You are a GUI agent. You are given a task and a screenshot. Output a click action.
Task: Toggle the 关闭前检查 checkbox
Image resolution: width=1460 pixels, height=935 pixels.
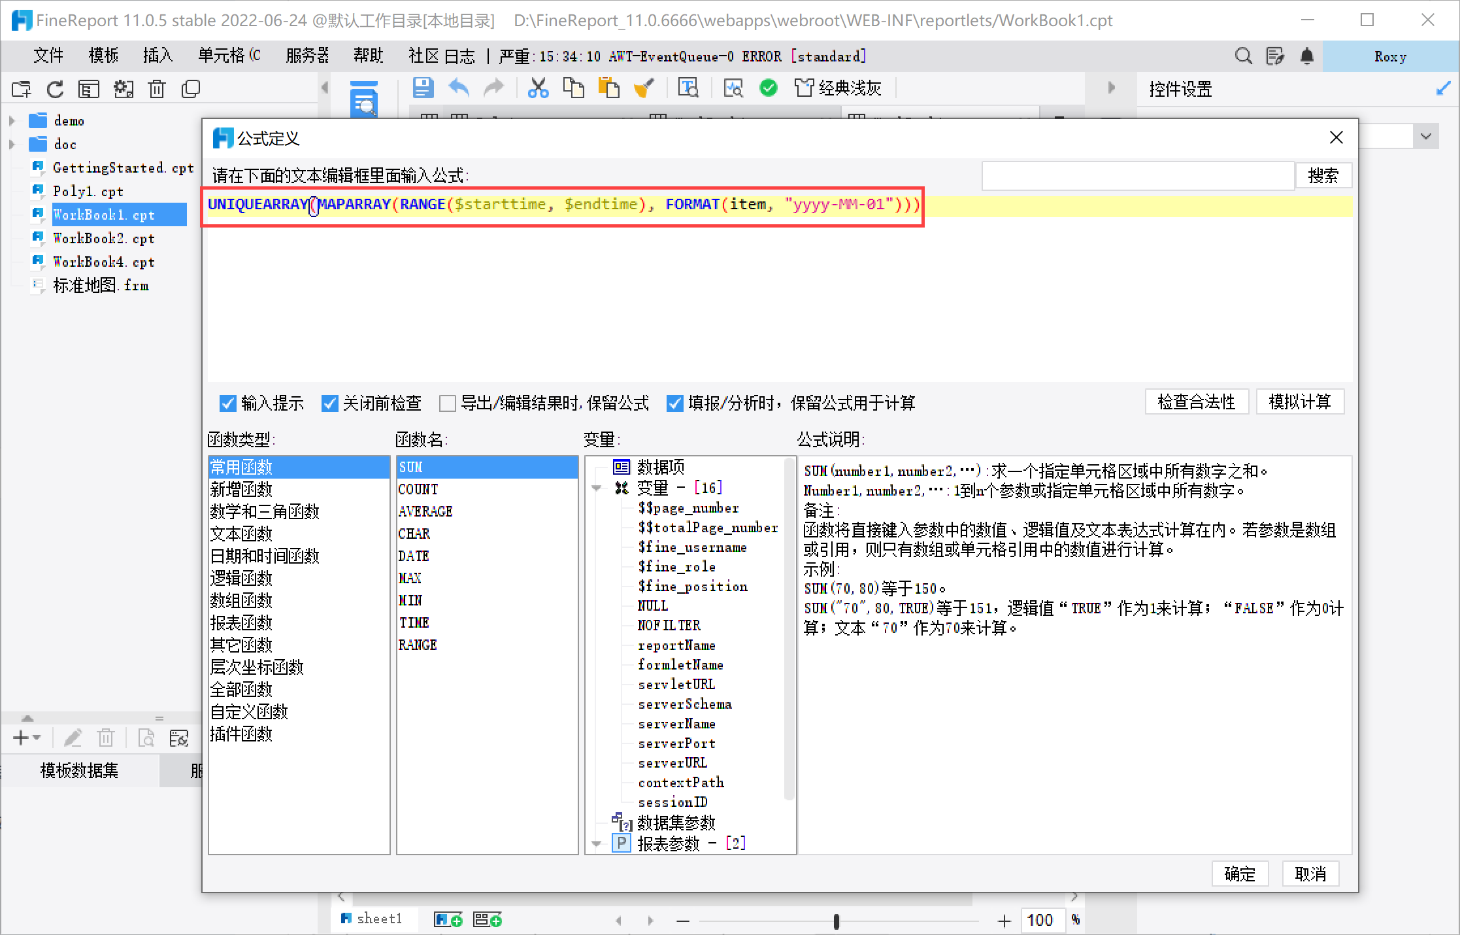point(329,403)
